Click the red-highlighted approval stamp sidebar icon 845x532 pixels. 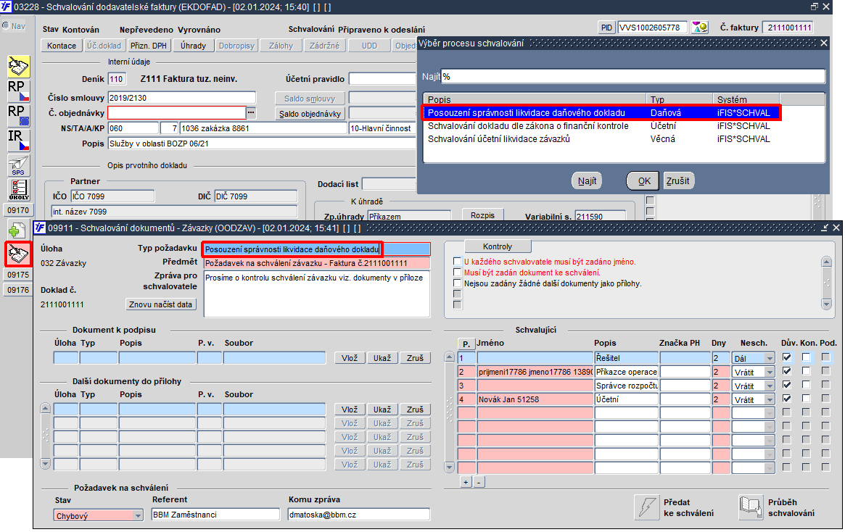point(18,254)
